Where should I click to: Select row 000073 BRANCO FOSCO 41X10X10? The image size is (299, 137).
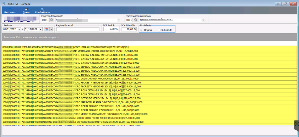point(149,75)
